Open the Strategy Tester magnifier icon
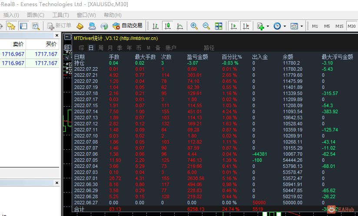The height and width of the screenshot is (216, 358). click(x=36, y=26)
